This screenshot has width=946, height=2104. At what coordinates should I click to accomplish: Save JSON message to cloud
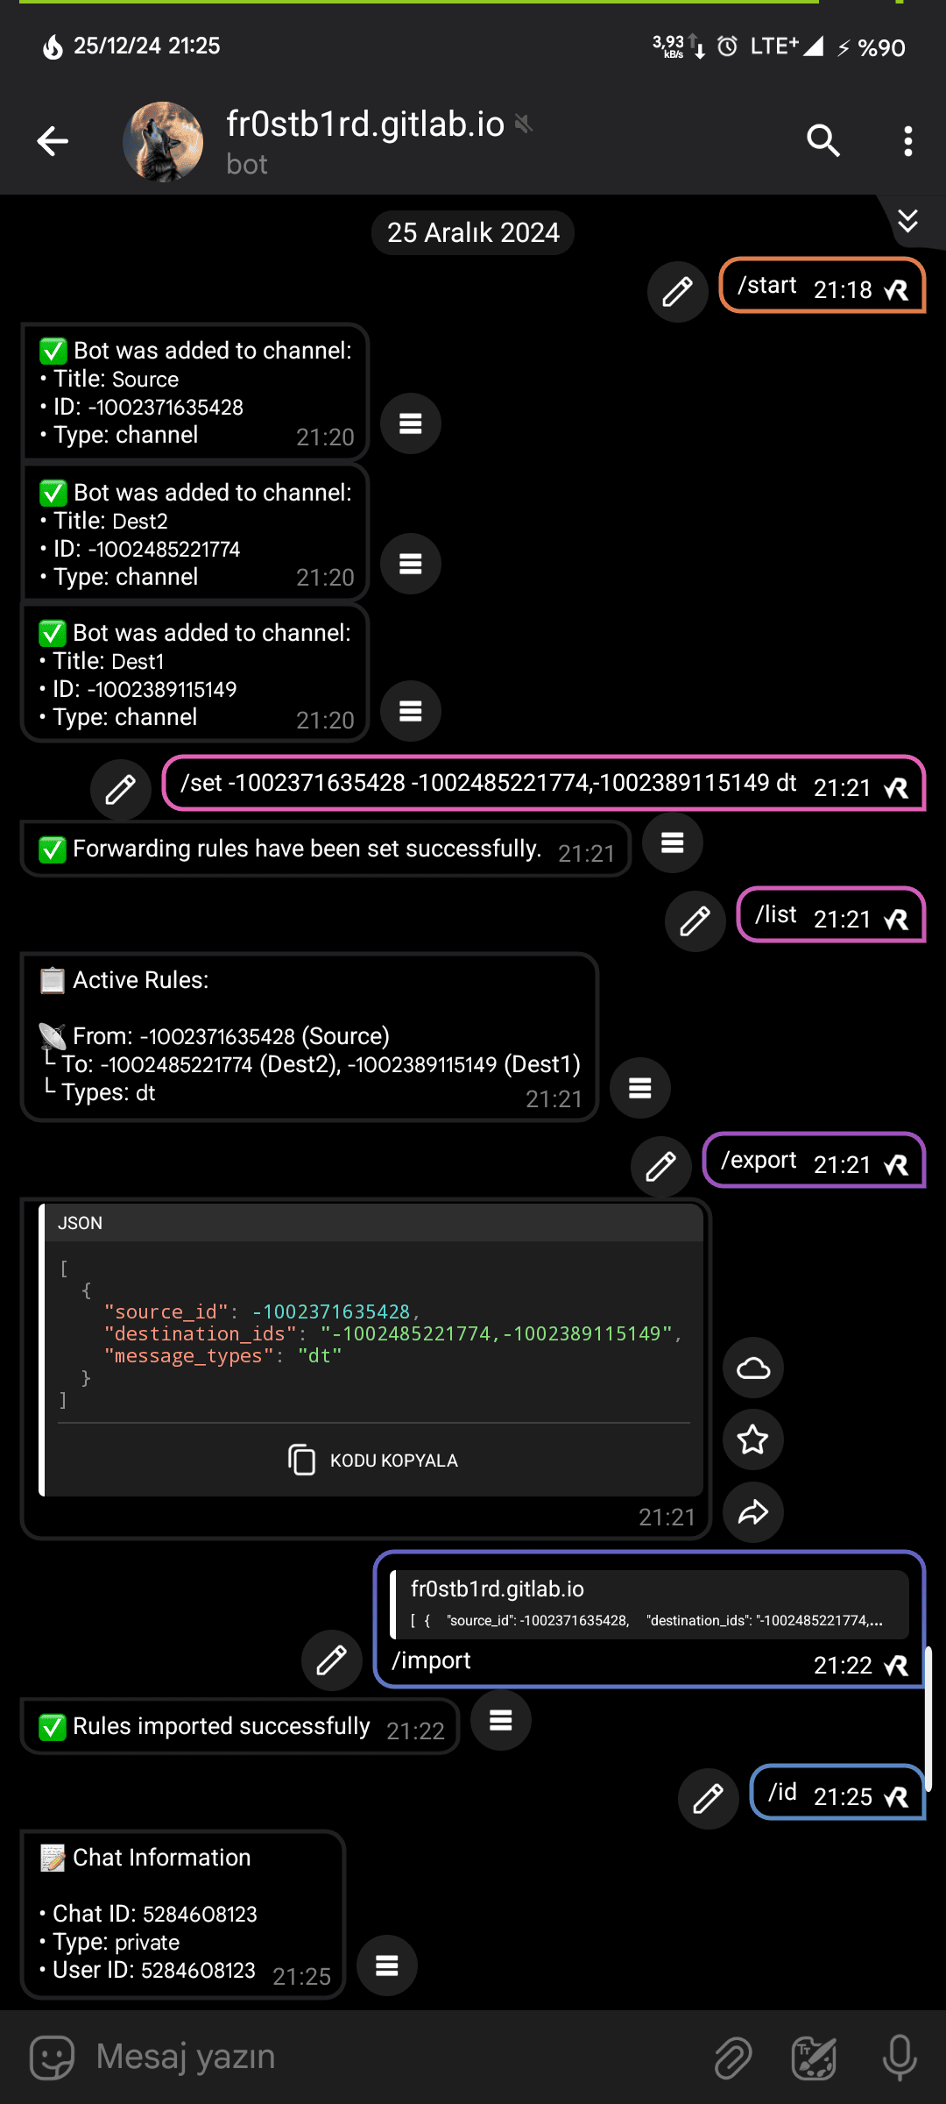pyautogui.click(x=753, y=1368)
